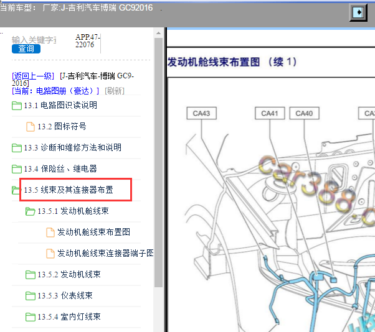Collapse open folder icon of 13.5 线束及其连接器布置
This screenshot has height=332, width=375.
tap(16, 190)
